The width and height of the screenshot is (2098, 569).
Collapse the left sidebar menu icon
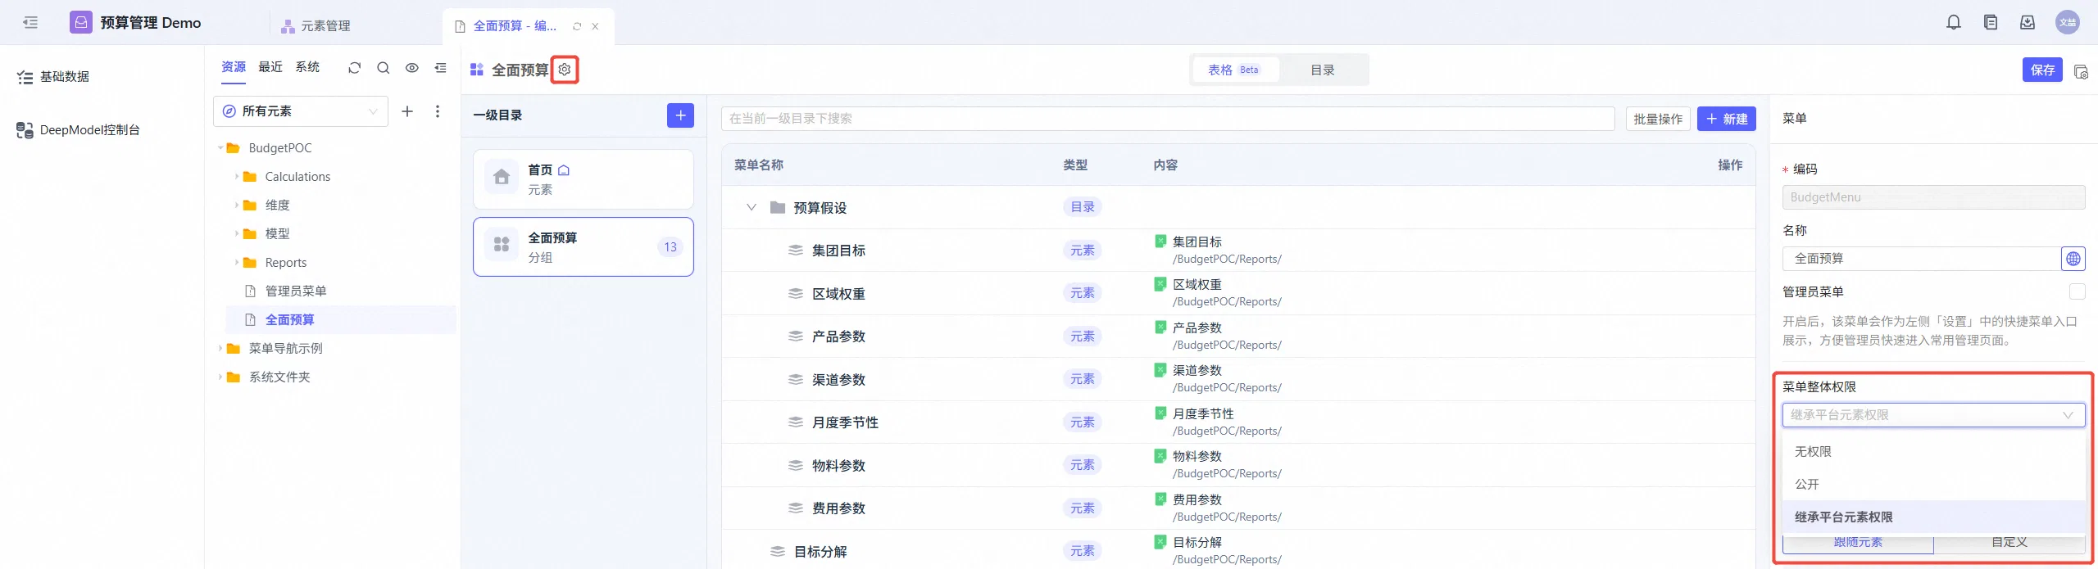(x=30, y=22)
